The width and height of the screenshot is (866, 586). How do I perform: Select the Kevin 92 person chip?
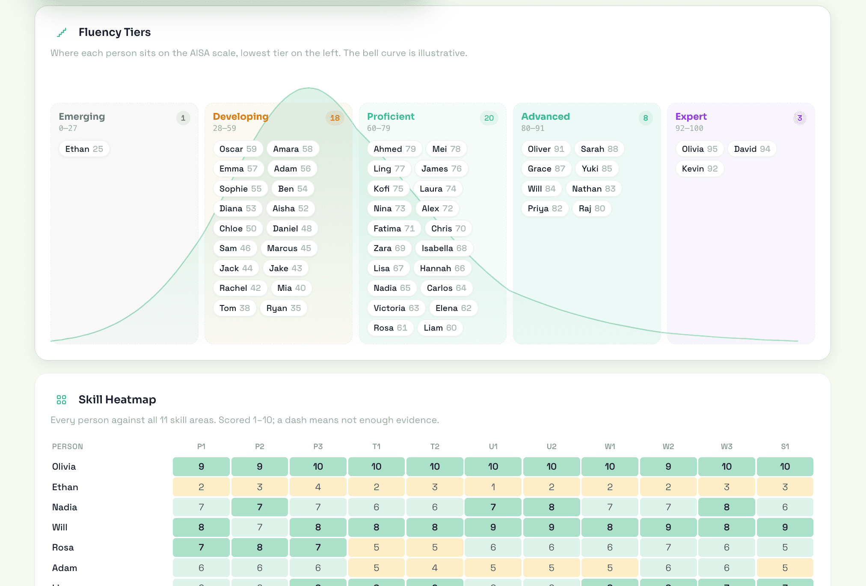tap(700, 169)
